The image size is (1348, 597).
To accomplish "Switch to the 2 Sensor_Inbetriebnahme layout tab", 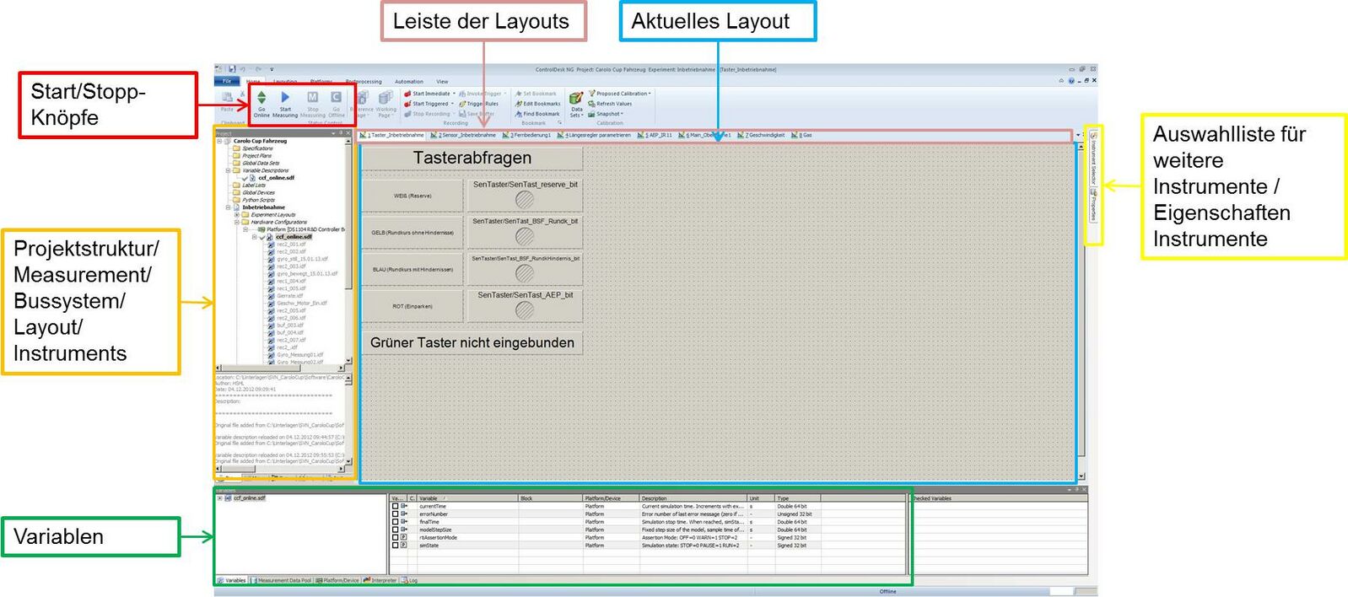I will 466,135.
